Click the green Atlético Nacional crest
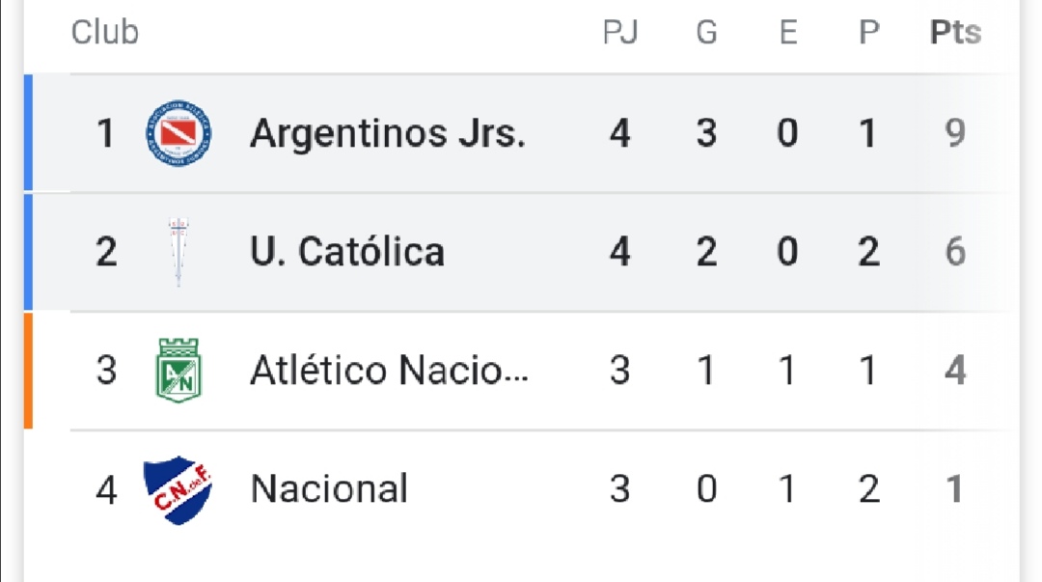The width and height of the screenshot is (1042, 582). point(178,371)
